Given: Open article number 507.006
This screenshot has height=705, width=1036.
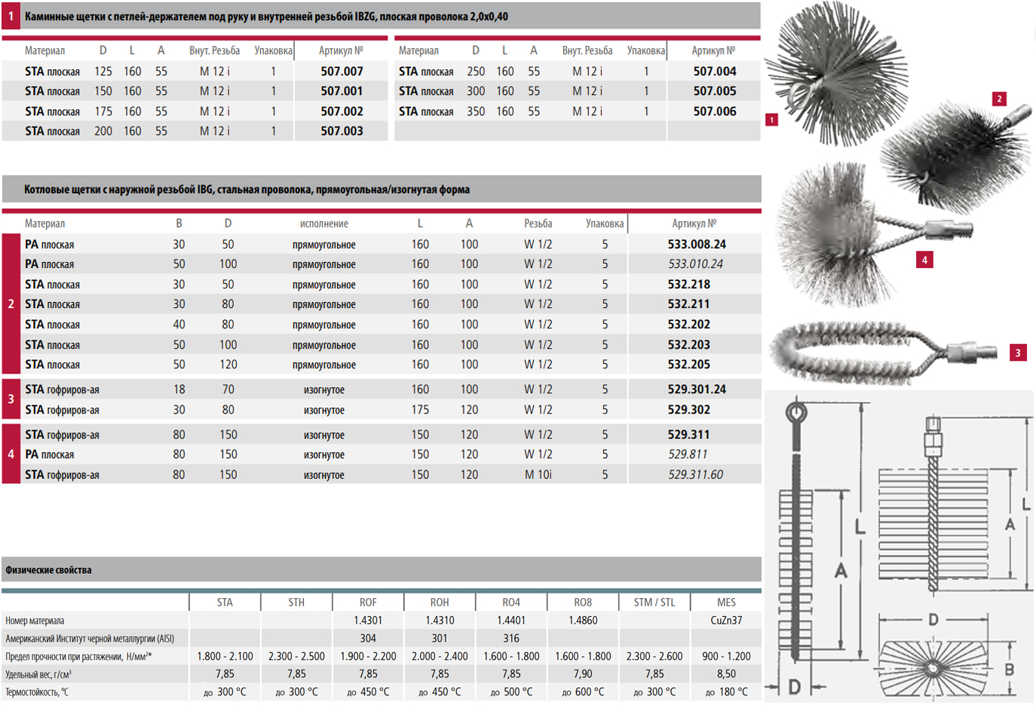Looking at the screenshot, I should pyautogui.click(x=714, y=111).
